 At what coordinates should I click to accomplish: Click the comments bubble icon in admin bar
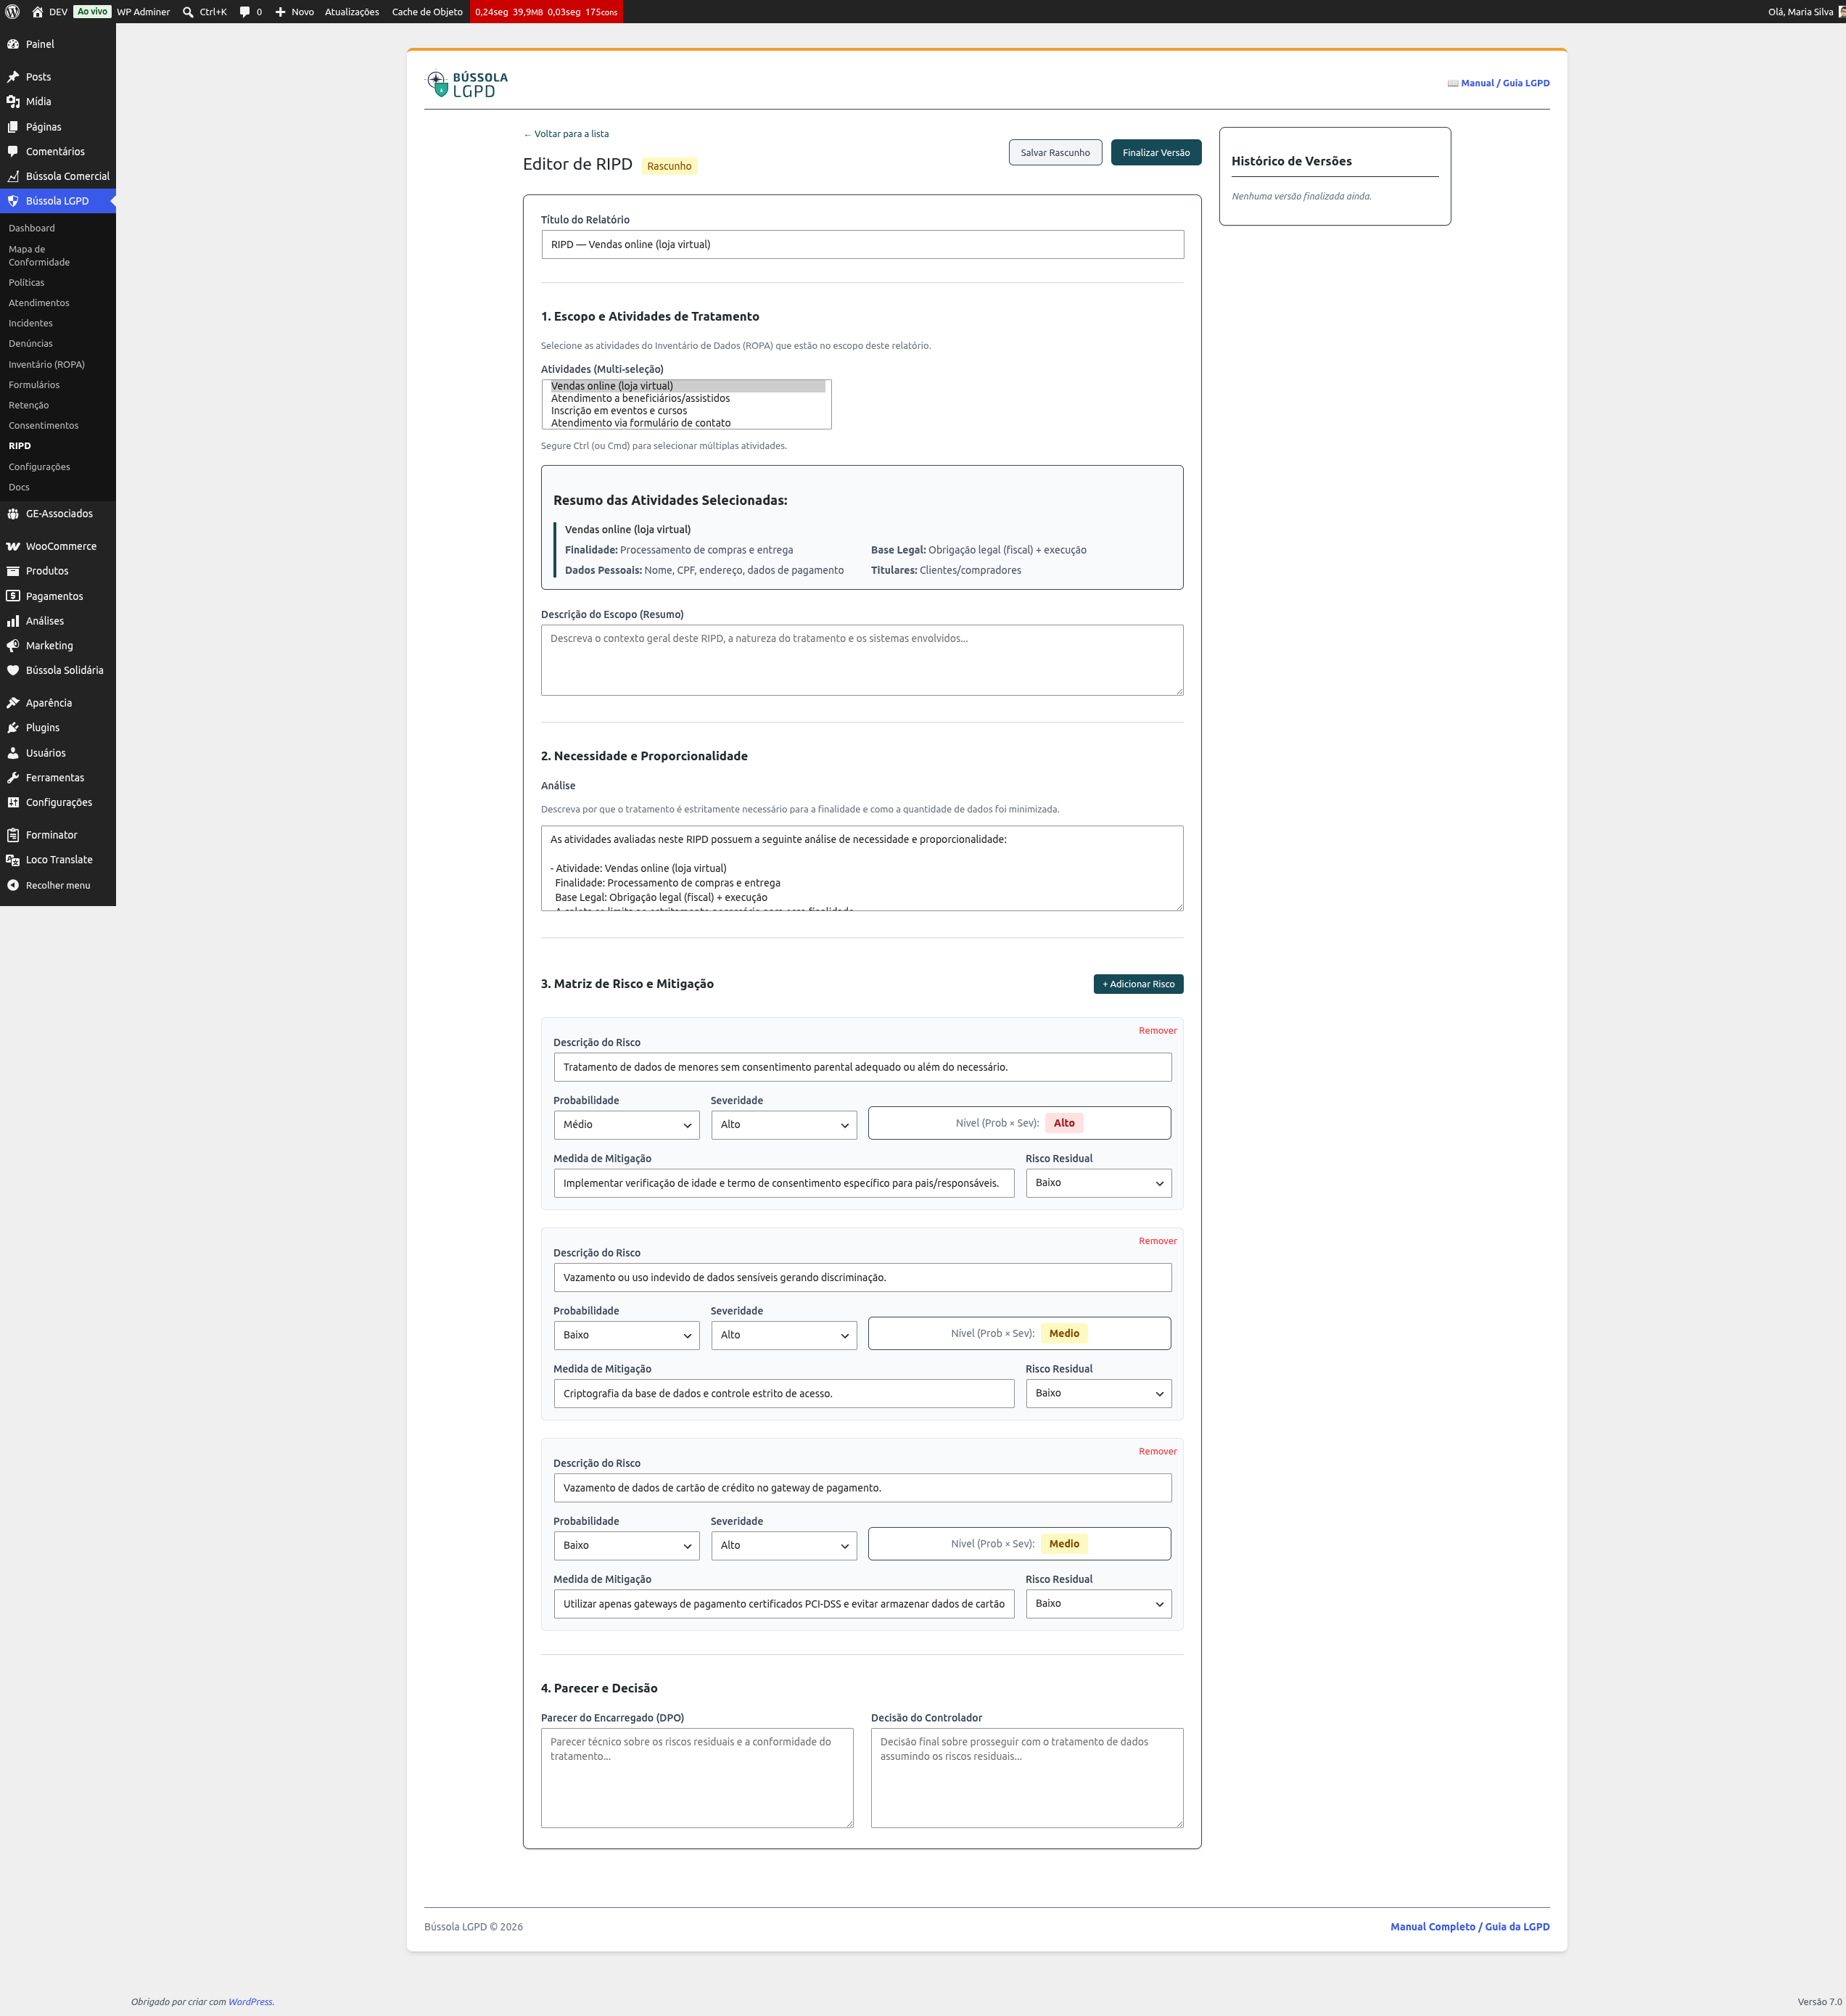click(x=245, y=12)
